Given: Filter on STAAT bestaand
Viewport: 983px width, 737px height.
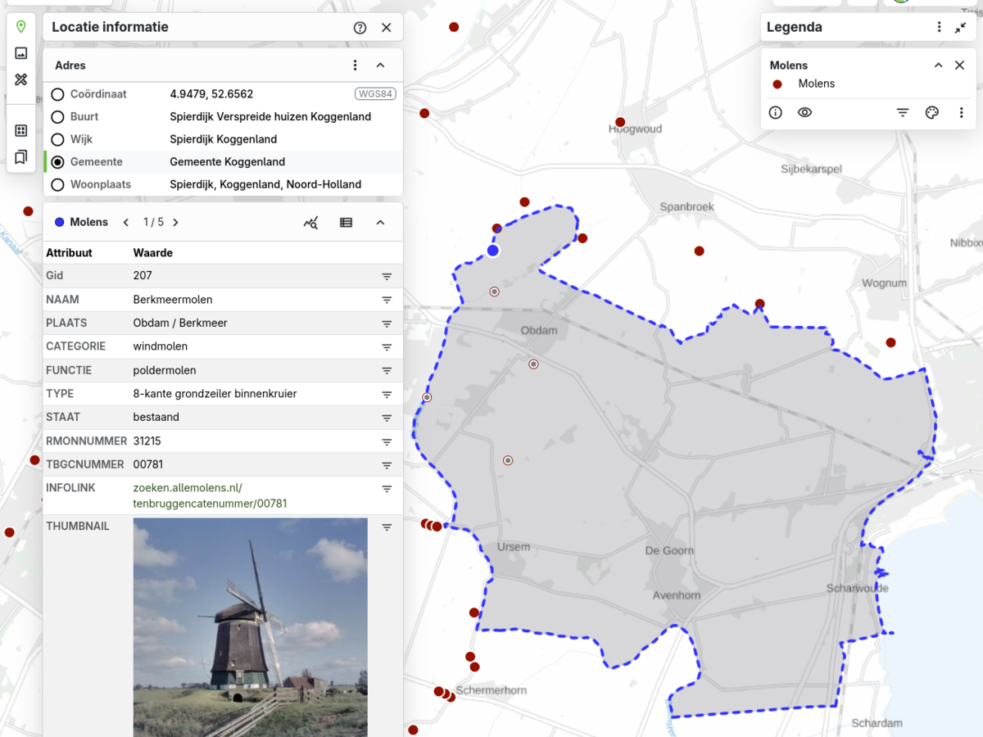Looking at the screenshot, I should point(387,418).
